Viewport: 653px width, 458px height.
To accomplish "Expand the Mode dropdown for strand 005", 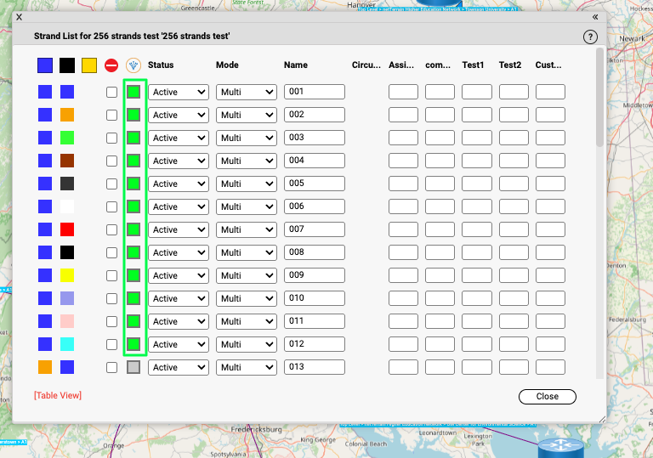I will coord(247,184).
